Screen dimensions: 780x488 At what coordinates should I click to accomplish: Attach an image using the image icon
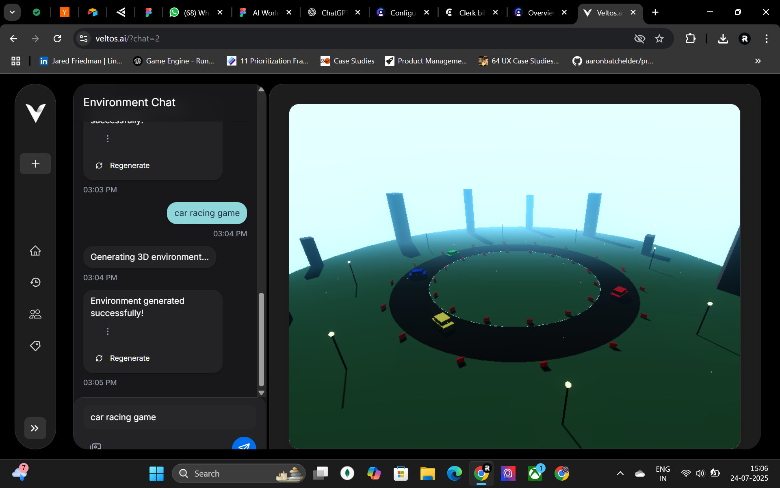click(x=95, y=447)
